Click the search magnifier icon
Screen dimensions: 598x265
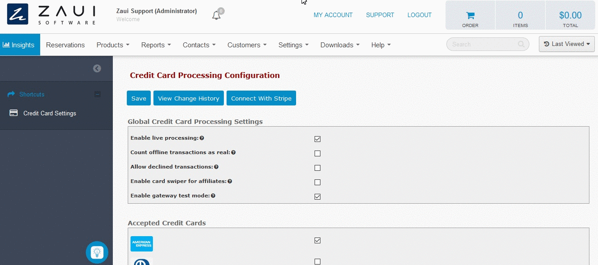[521, 44]
